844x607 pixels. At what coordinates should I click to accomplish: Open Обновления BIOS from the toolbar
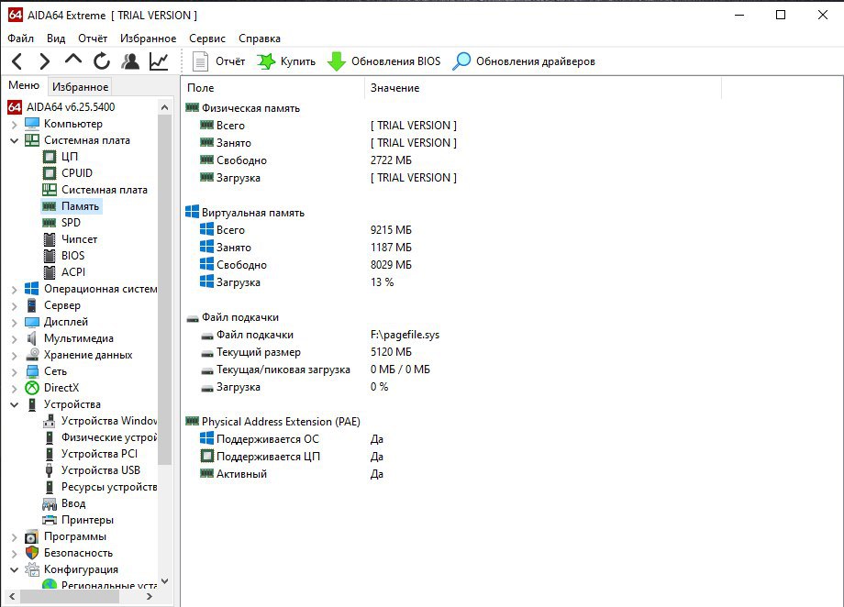383,61
